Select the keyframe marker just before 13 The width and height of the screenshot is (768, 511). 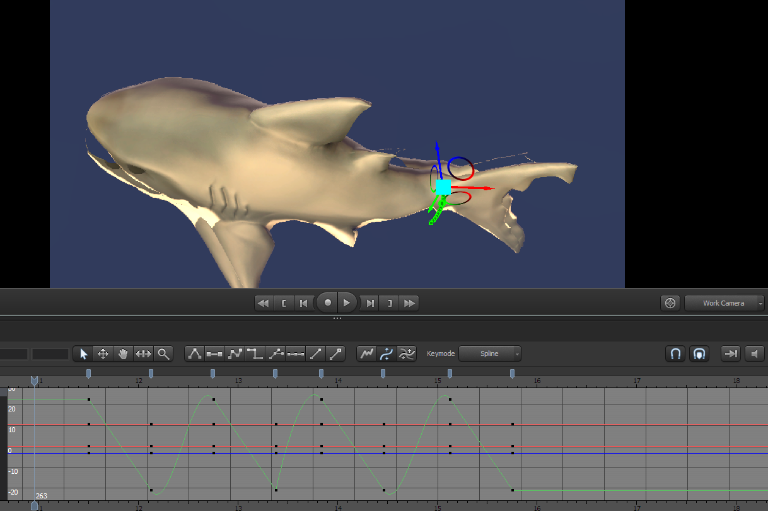[x=213, y=374]
